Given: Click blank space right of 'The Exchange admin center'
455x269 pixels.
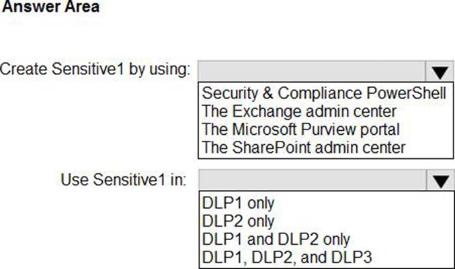Looking at the screenshot, I should coord(423,111).
